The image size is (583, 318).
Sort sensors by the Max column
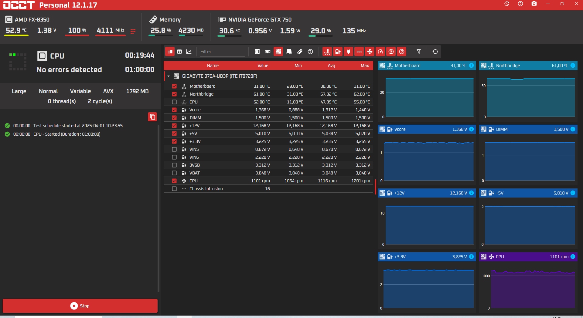365,66
